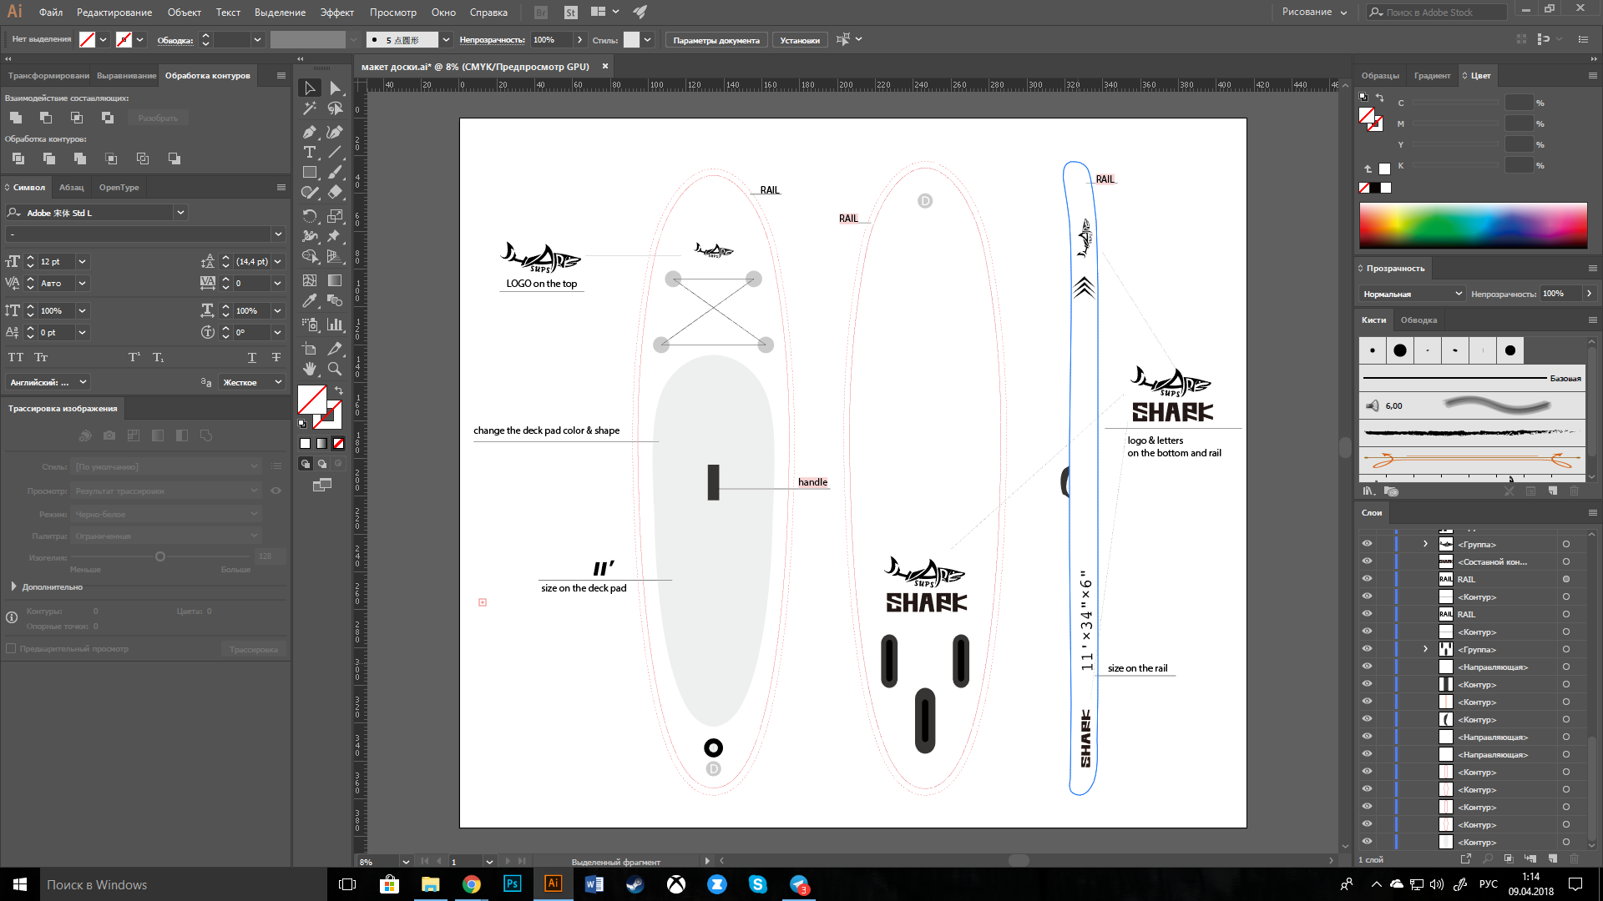
Task: Click the Параметры документа button
Action: (x=716, y=40)
